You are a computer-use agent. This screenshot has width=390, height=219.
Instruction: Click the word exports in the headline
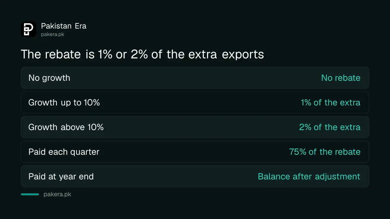pyautogui.click(x=243, y=55)
